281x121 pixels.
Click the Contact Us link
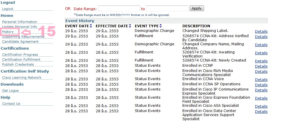tap(11, 104)
